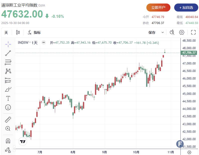Open the 天 timeframe interval dropdown
The image size is (199, 155).
coord(6,32)
